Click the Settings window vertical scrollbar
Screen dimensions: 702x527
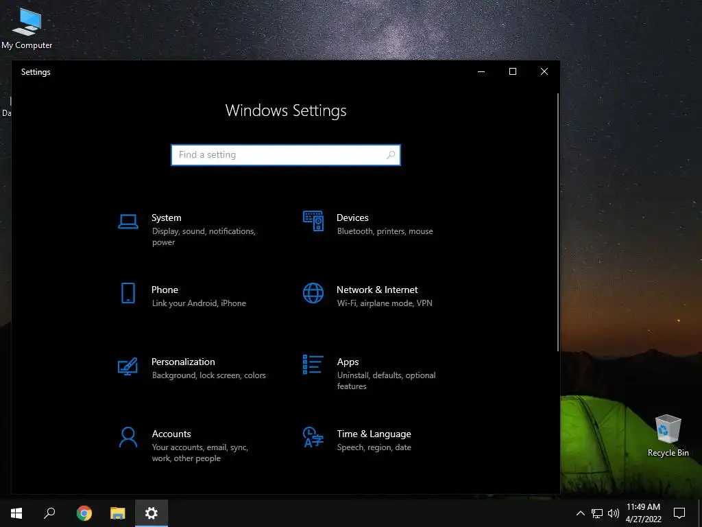(x=558, y=222)
